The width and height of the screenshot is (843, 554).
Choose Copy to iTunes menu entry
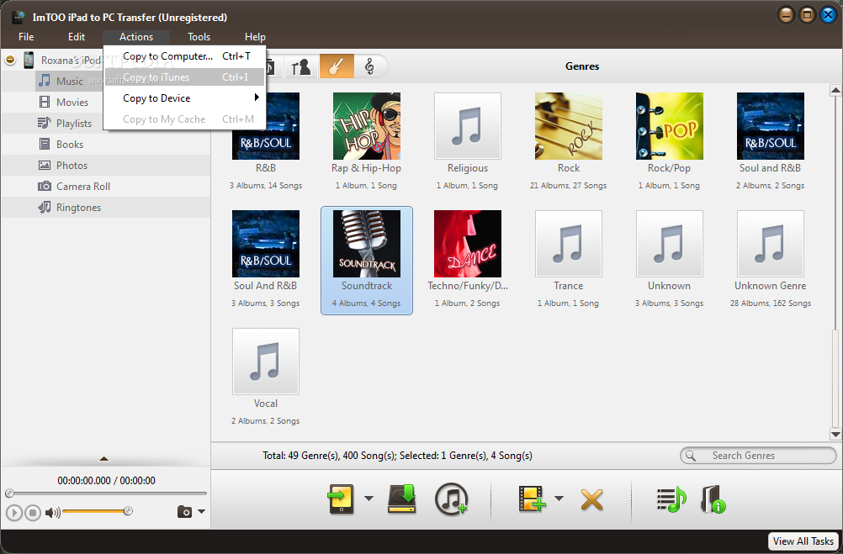[184, 77]
